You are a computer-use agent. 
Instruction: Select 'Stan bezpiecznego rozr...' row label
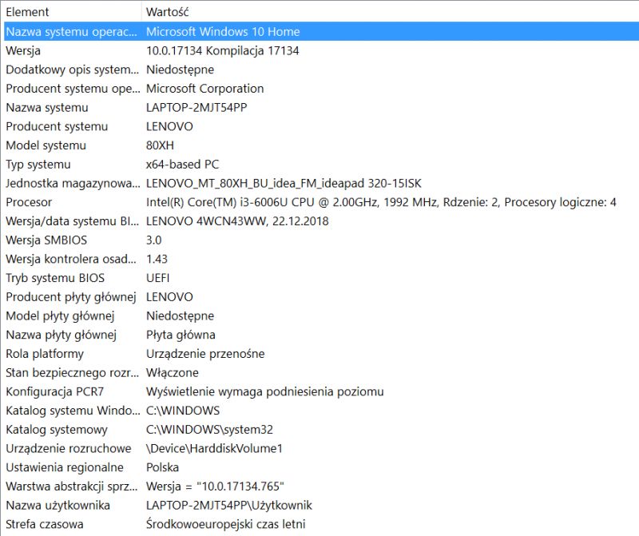[x=72, y=373]
